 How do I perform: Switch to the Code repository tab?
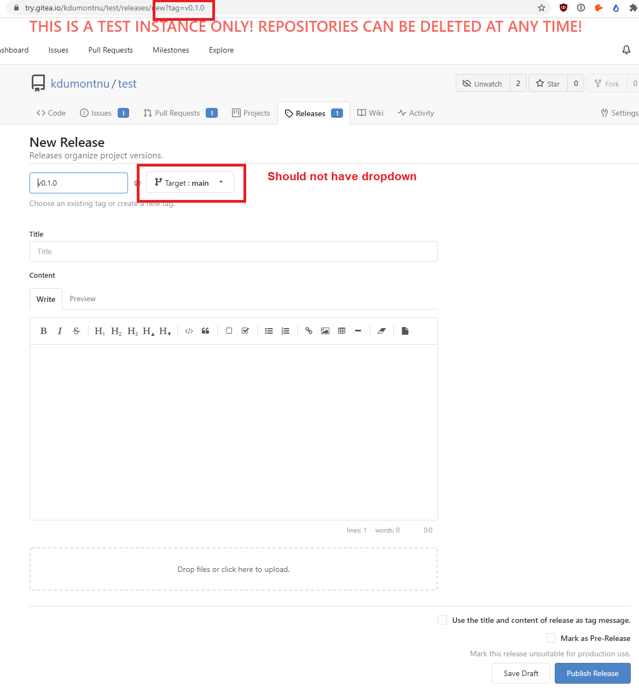(51, 113)
